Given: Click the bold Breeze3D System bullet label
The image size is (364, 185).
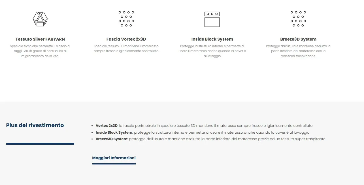Looking at the screenshot, I should pos(112,139).
